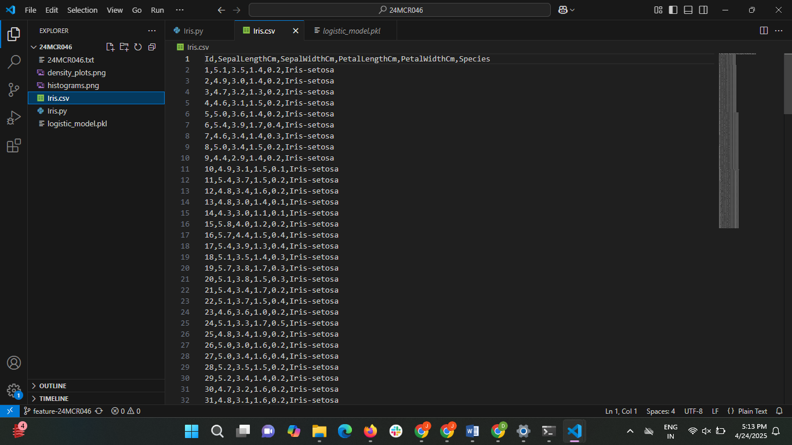This screenshot has height=445, width=792.
Task: Open the Source Control view
Action: point(14,90)
